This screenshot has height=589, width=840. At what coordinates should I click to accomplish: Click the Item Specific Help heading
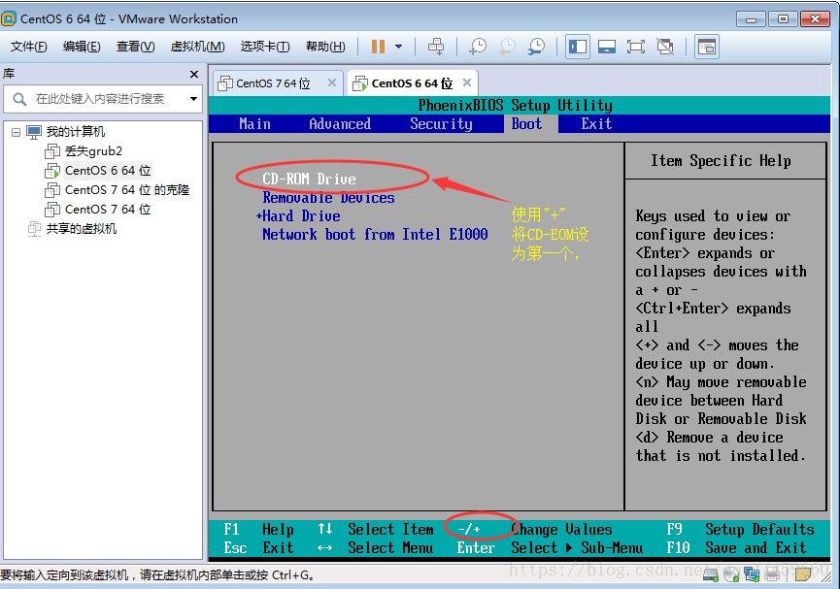pyautogui.click(x=721, y=160)
